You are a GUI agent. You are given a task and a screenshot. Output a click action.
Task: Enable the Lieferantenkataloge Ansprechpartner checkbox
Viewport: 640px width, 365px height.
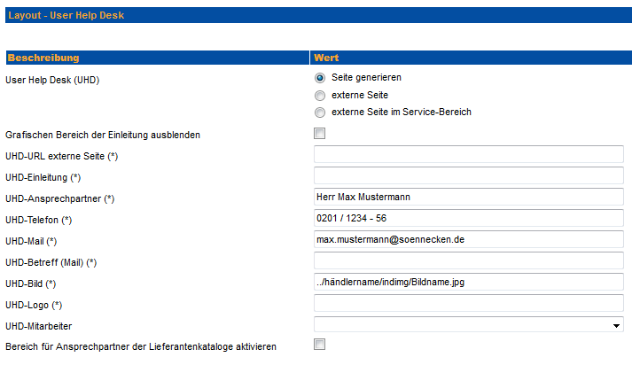coord(320,345)
